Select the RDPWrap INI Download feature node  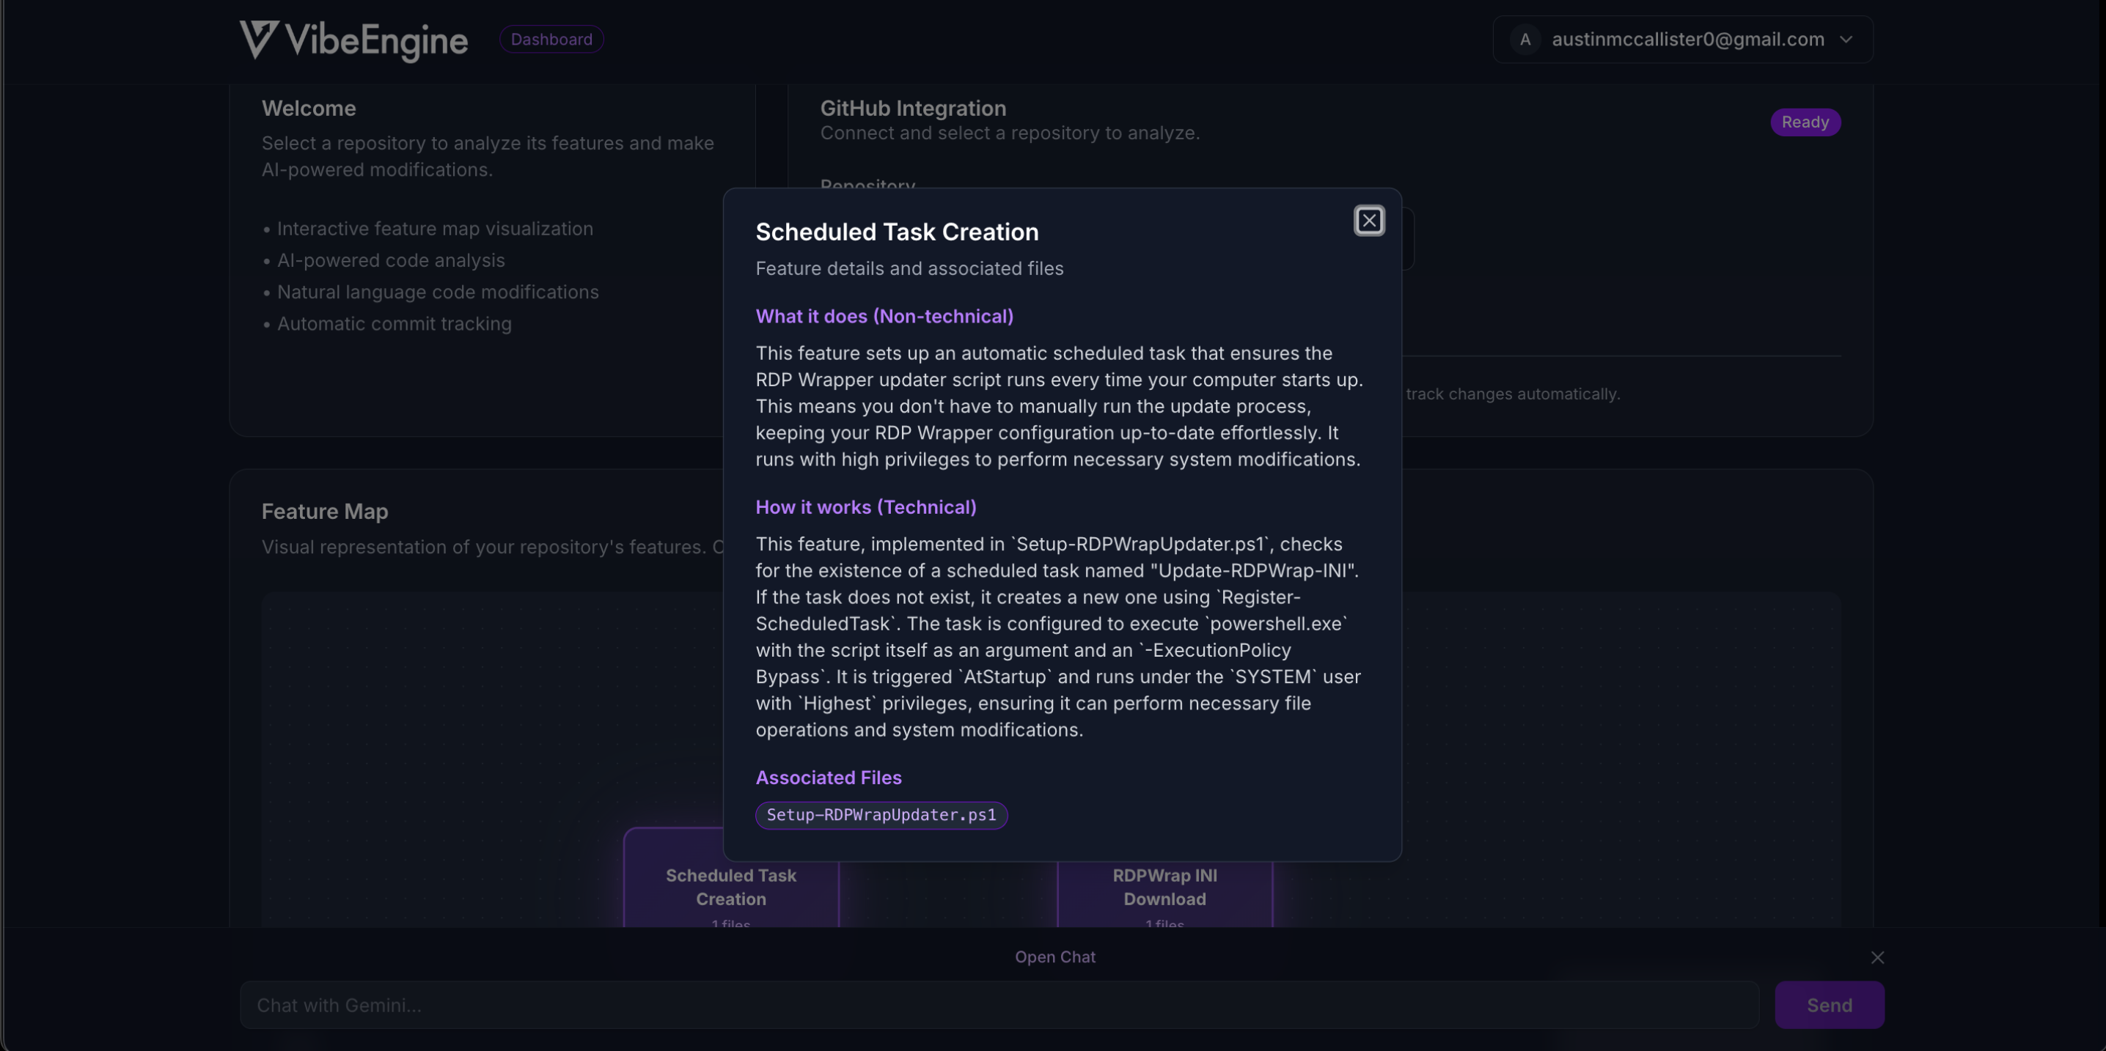1164,888
